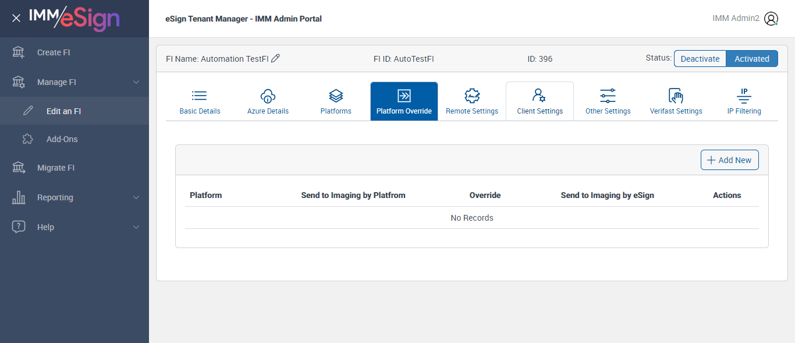Select the Add-Ons puzzle icon
Screen dimensions: 795x343
tap(28, 139)
